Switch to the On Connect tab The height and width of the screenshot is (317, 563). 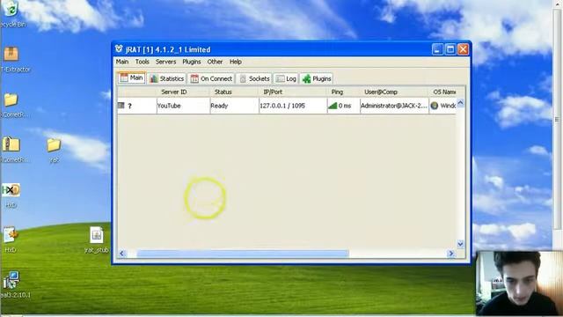pos(211,78)
